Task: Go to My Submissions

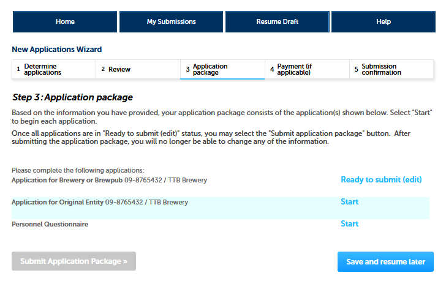Action: [171, 21]
